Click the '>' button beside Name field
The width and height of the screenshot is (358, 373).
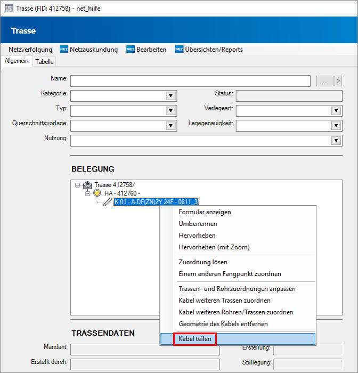(338, 81)
